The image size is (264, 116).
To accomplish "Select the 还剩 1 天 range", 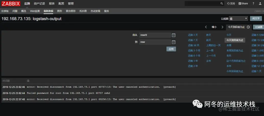I will pos(257,71).
